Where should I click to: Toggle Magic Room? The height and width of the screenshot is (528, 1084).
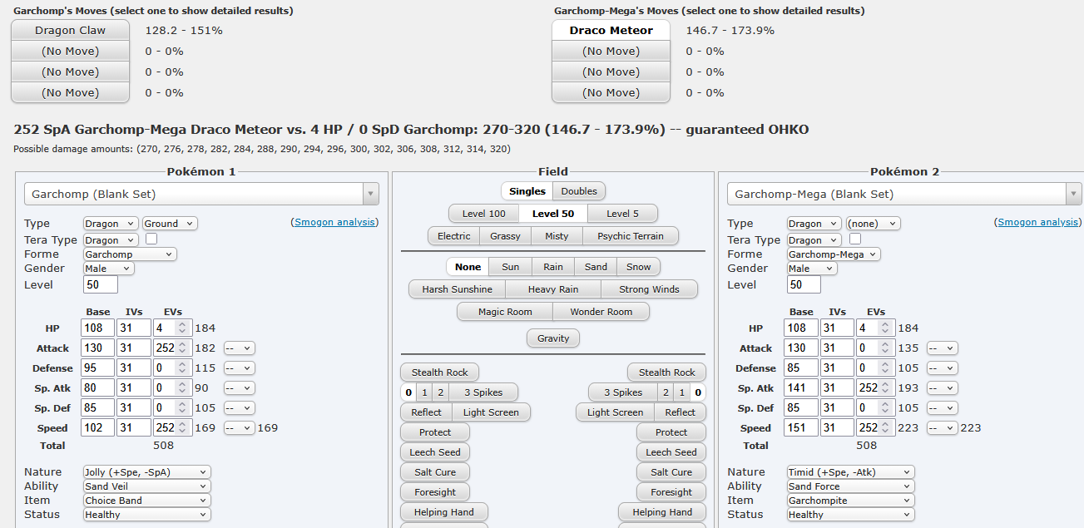505,312
